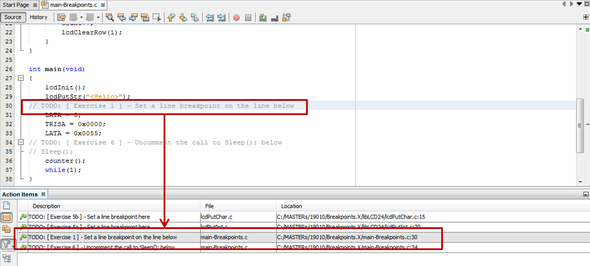The height and width of the screenshot is (266, 590).
Task: Switch to the Start Page tab
Action: pyautogui.click(x=15, y=5)
